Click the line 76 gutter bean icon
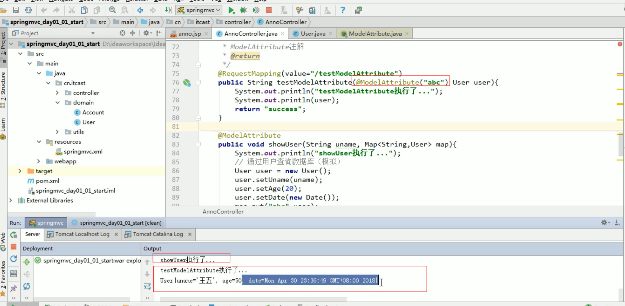The image size is (625, 306). click(x=187, y=83)
